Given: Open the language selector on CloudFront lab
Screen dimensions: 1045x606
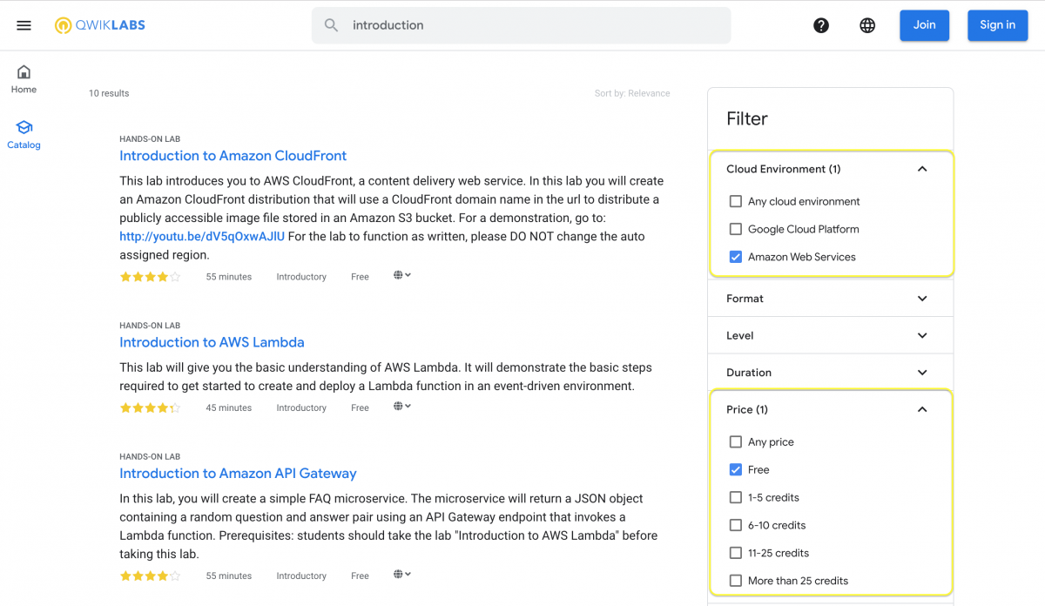Looking at the screenshot, I should click(401, 275).
